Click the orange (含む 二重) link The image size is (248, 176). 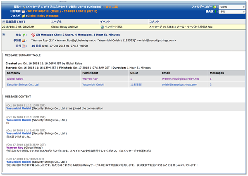point(111,7)
